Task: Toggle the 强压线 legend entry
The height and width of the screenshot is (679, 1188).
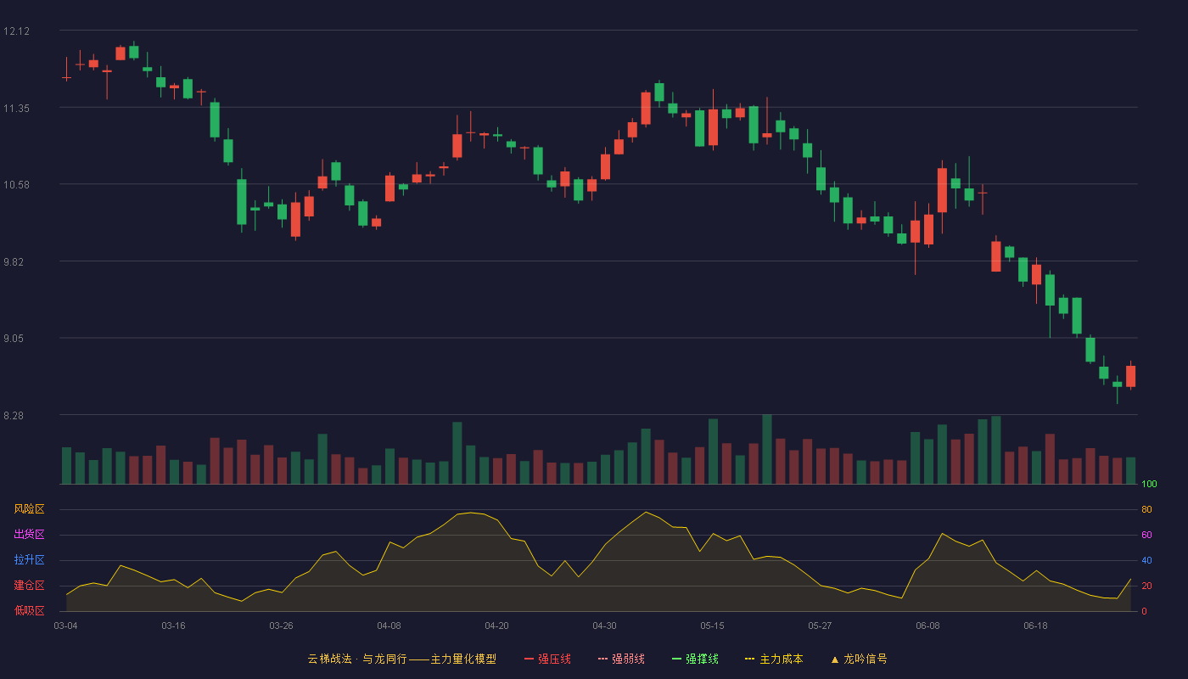Action: tap(547, 659)
